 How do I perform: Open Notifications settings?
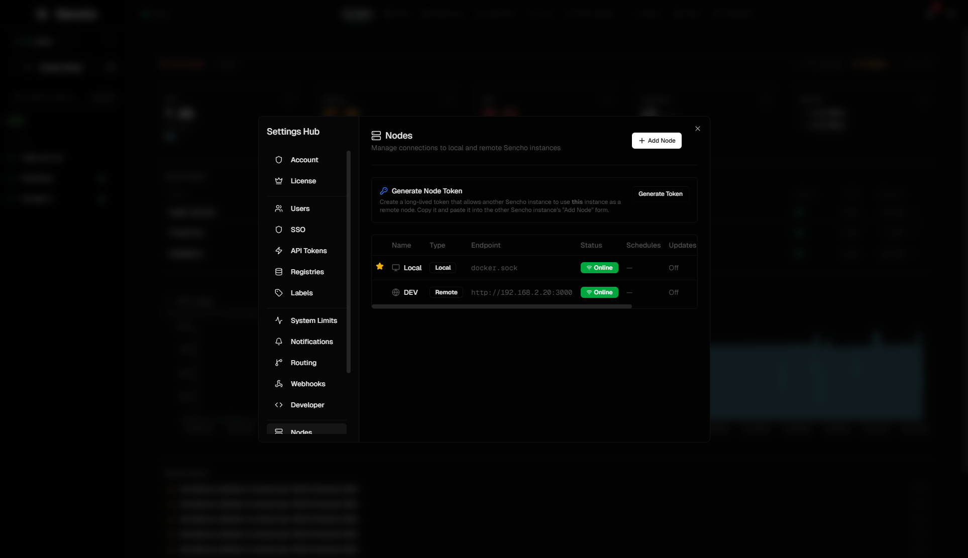[306, 342]
